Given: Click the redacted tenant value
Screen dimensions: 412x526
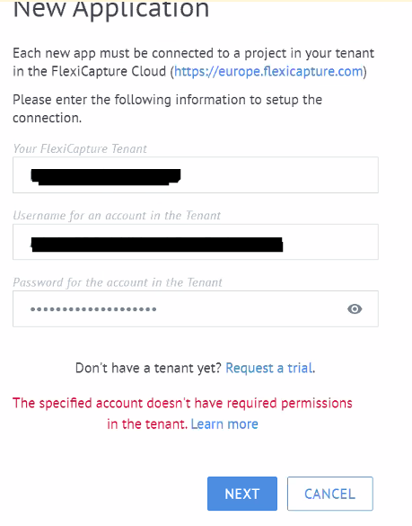Looking at the screenshot, I should [x=106, y=177].
